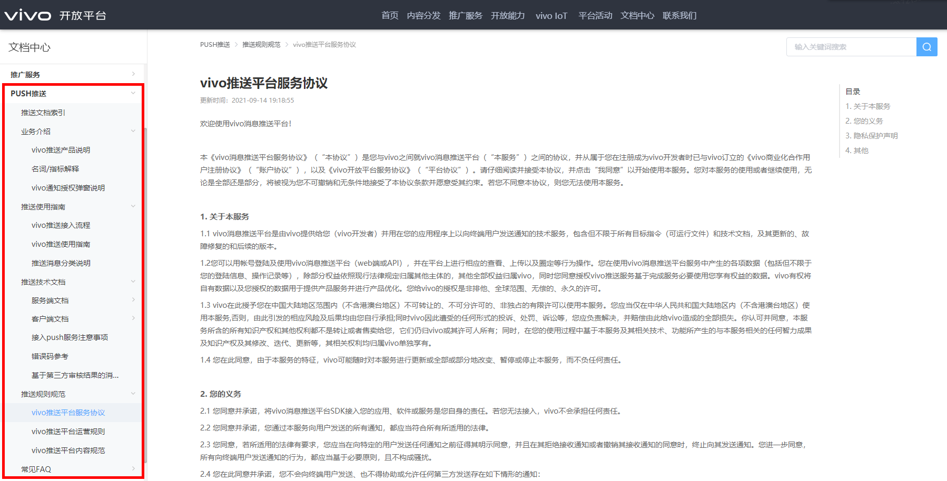Open 错误码参考 in sidebar
947x481 pixels.
[50, 356]
